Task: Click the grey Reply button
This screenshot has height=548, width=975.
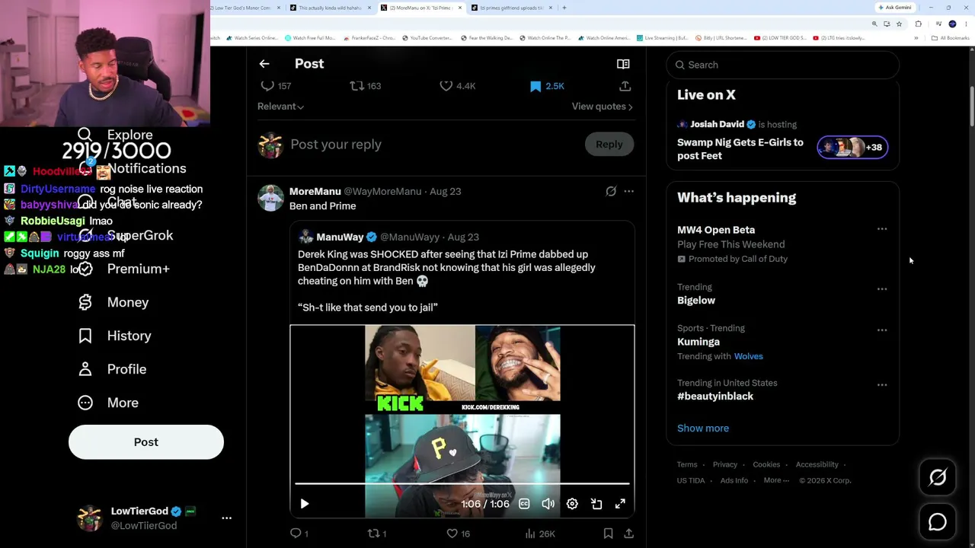Action: click(609, 145)
